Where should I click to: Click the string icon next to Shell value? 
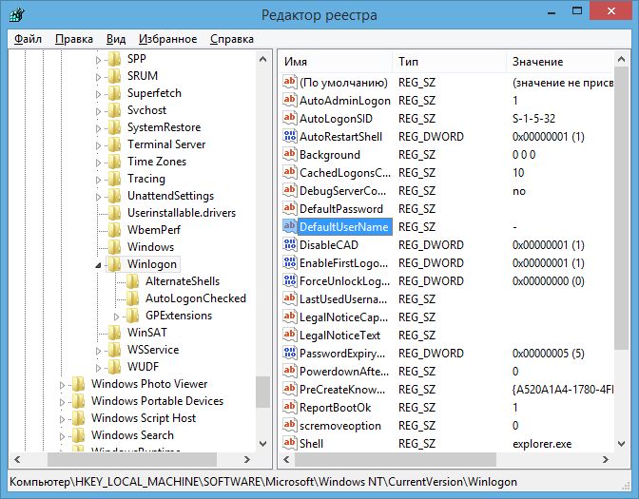[290, 443]
